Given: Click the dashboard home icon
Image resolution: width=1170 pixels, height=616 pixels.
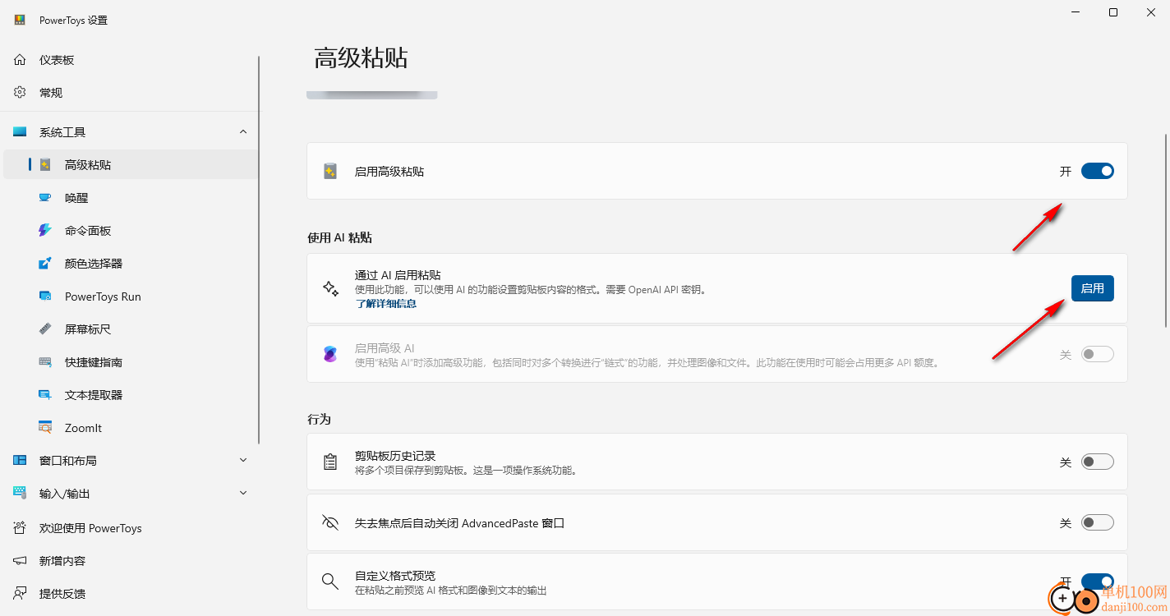Looking at the screenshot, I should click(20, 60).
